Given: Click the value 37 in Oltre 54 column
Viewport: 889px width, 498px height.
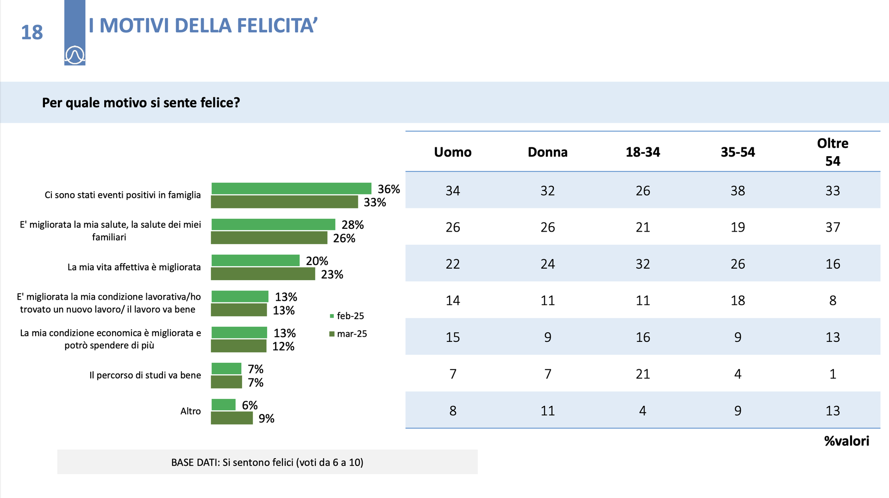Looking at the screenshot, I should point(833,227).
